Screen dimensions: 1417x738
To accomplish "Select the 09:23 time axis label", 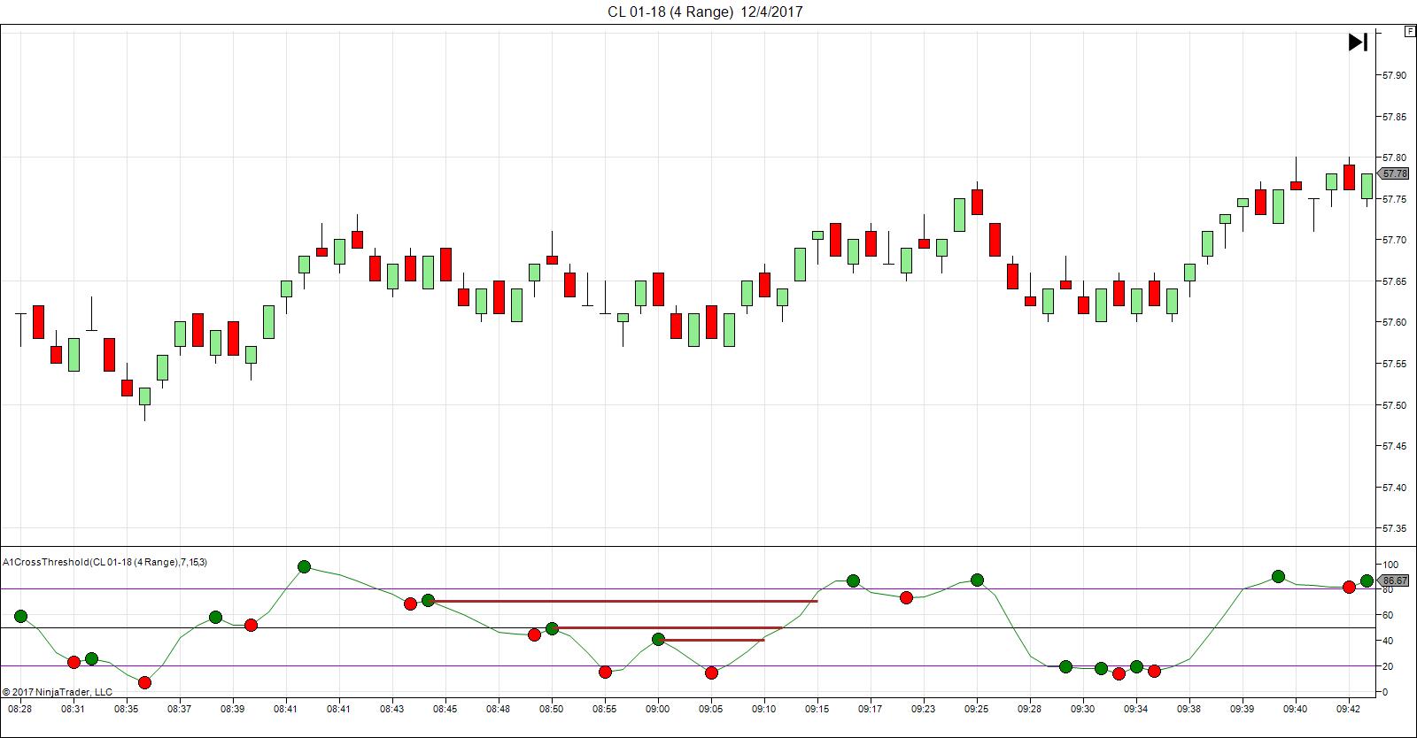I will point(924,709).
